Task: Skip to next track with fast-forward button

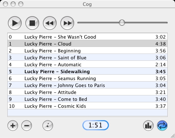Action: click(x=67, y=23)
